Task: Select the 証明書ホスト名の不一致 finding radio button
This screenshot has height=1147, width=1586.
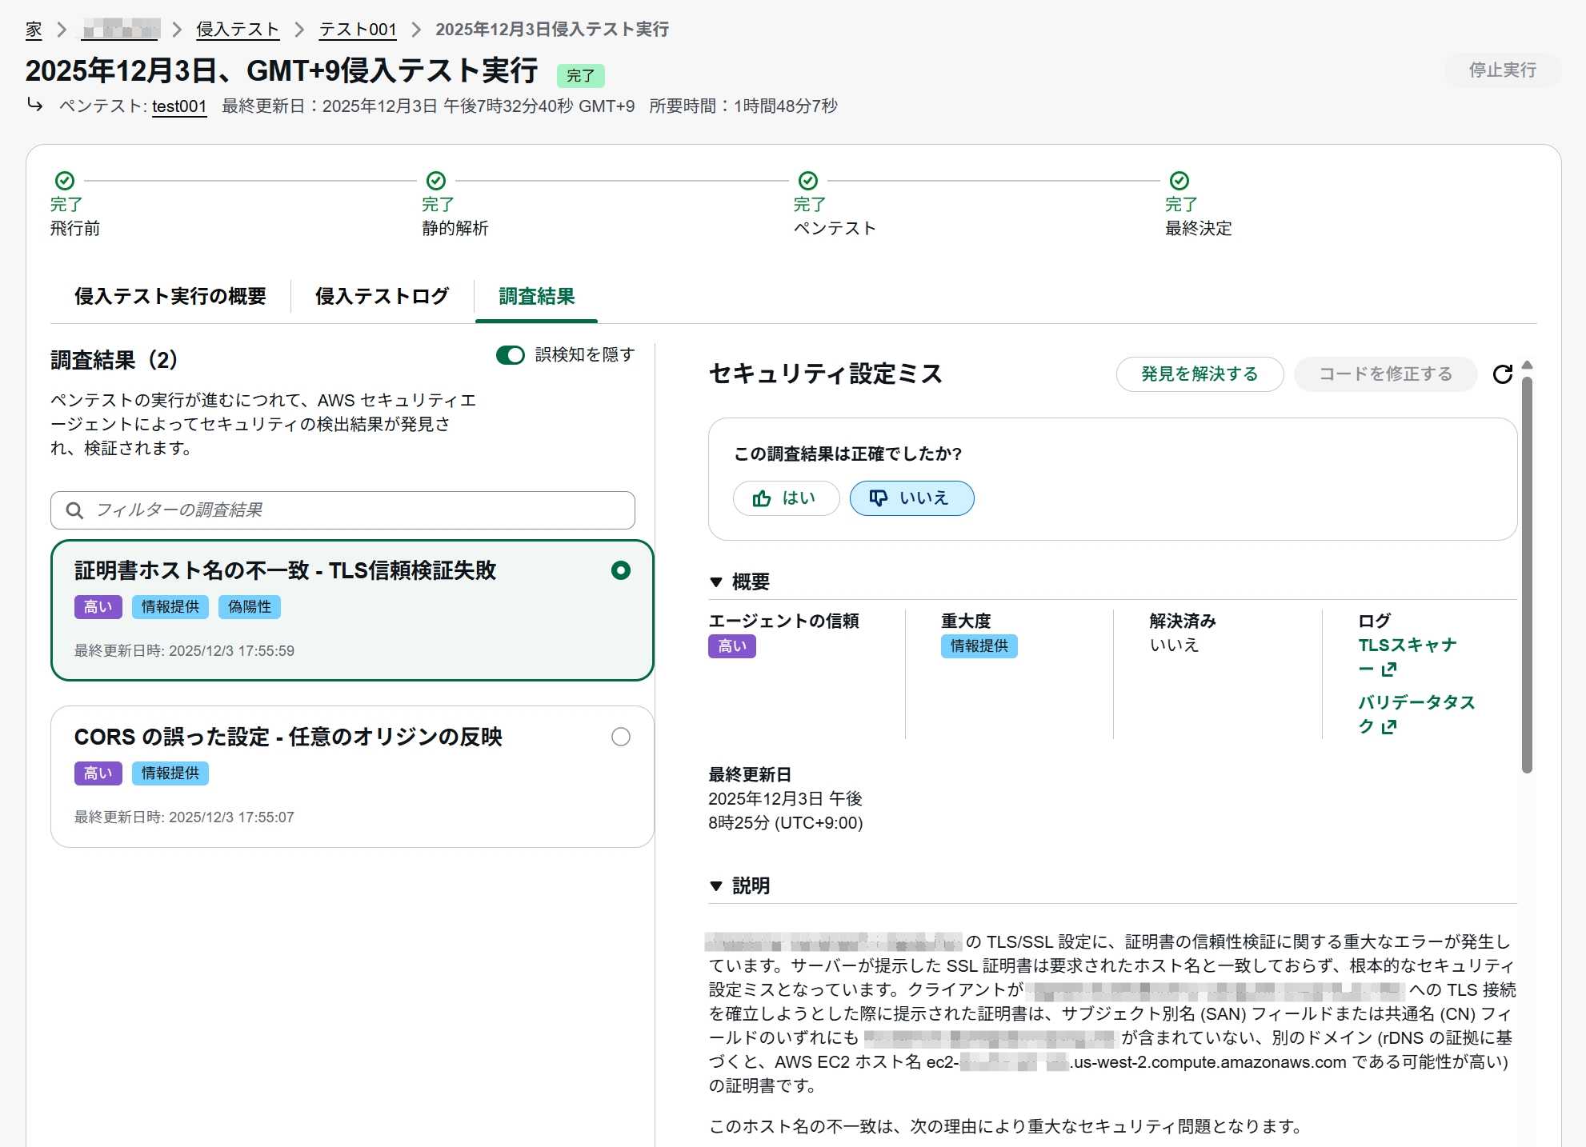Action: pos(620,570)
